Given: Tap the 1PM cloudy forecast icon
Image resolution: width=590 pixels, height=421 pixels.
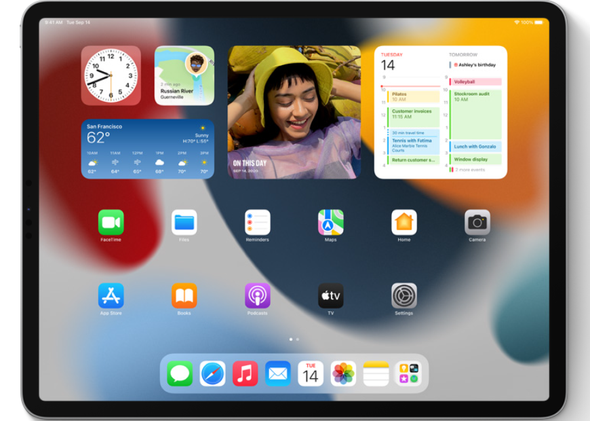Looking at the screenshot, I should pyautogui.click(x=159, y=162).
